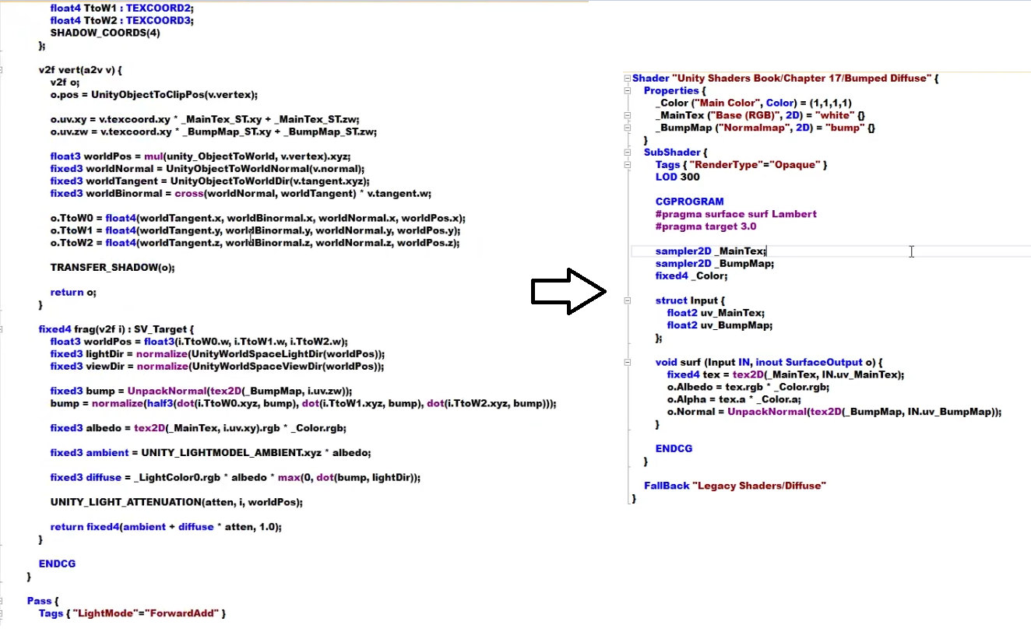Click the "LOD 300" line

(x=677, y=177)
